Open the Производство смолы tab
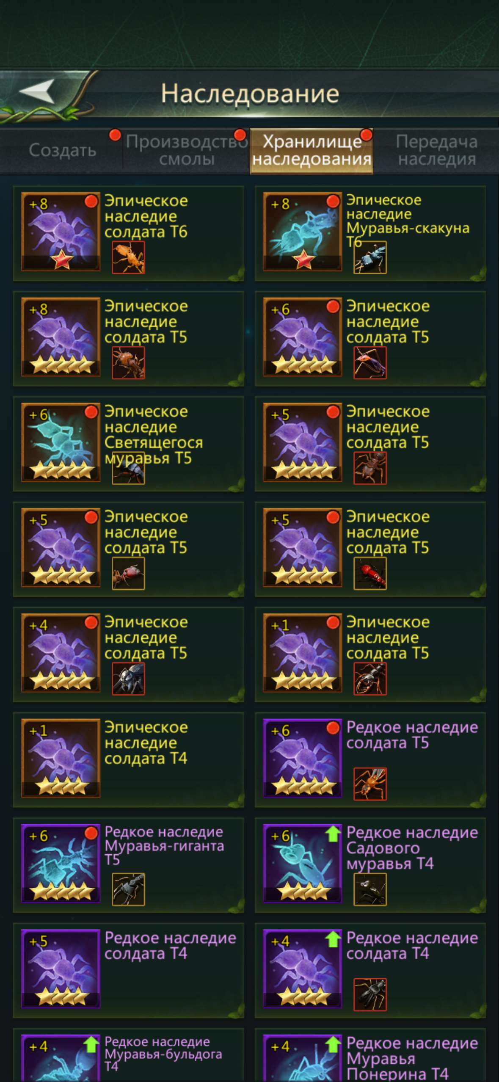The height and width of the screenshot is (1082, 499). coord(186,150)
